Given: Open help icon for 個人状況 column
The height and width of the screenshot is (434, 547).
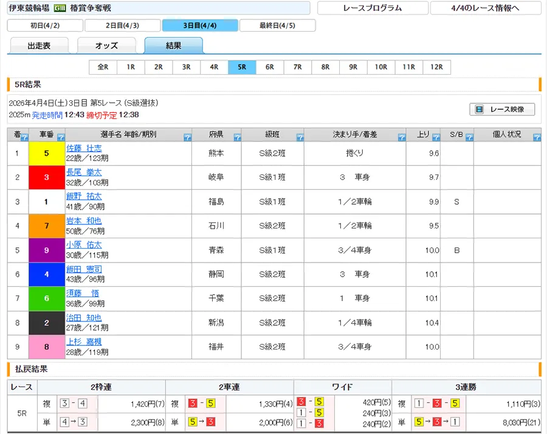Looking at the screenshot, I should coord(537,138).
